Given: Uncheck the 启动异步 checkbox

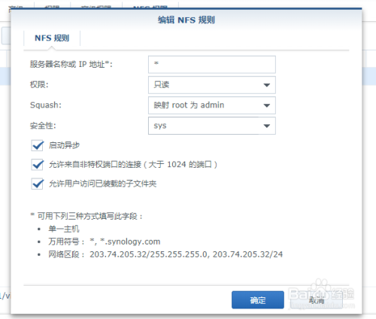Looking at the screenshot, I should [38, 145].
